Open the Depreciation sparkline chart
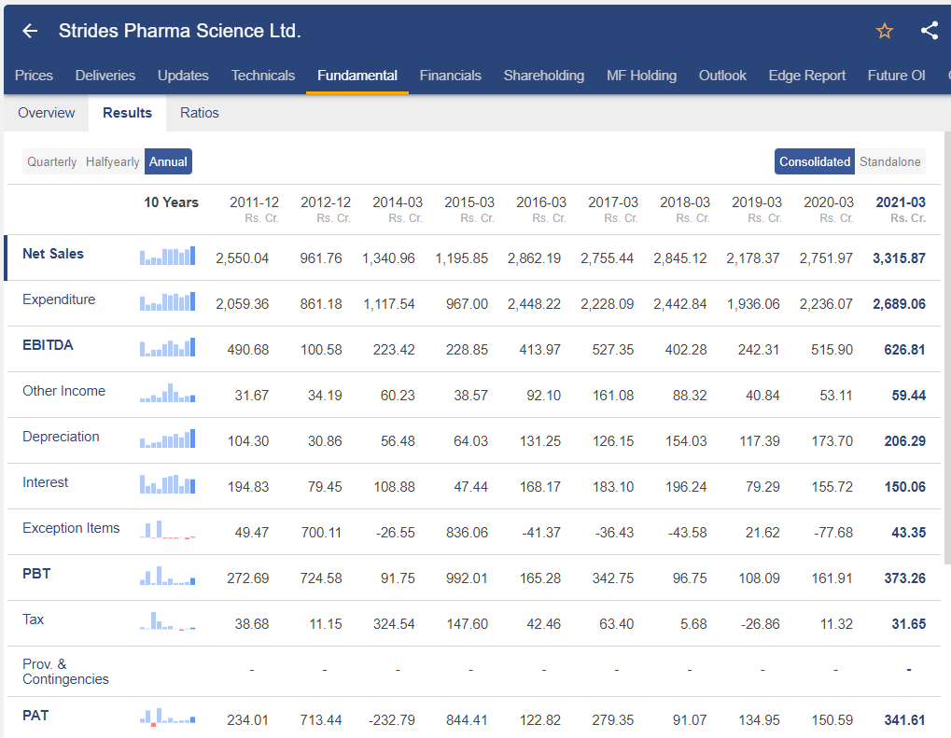951x738 pixels. (167, 439)
